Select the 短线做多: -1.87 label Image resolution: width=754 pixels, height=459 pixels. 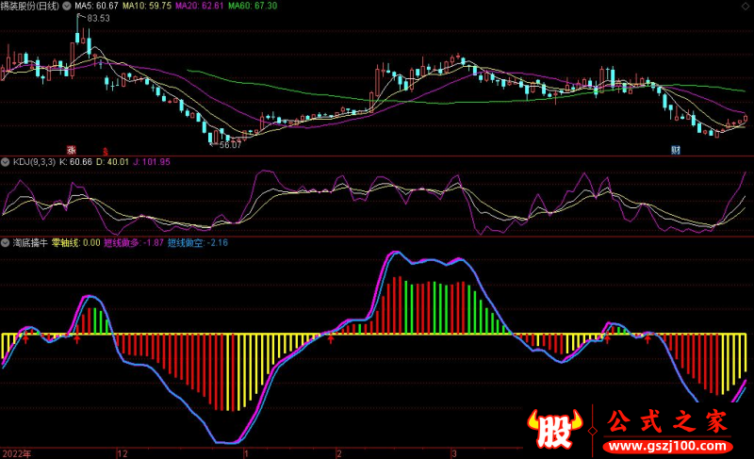point(134,243)
